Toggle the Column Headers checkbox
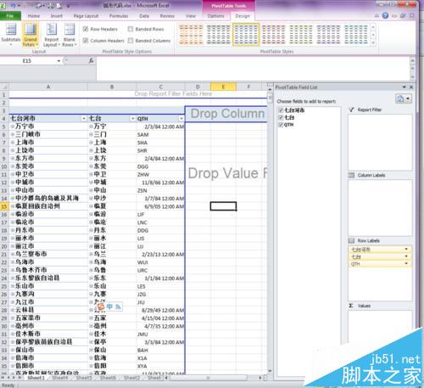The width and height of the screenshot is (424, 388). (x=86, y=41)
